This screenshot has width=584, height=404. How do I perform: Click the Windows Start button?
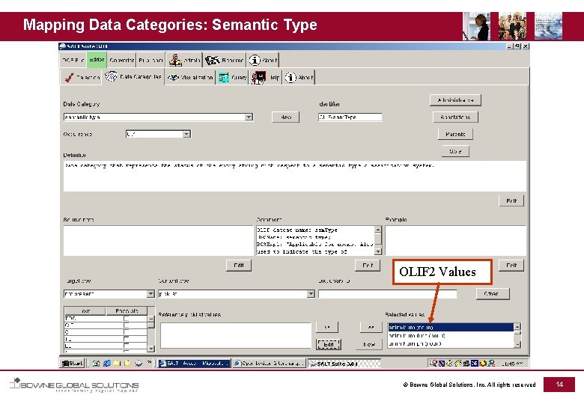click(73, 364)
